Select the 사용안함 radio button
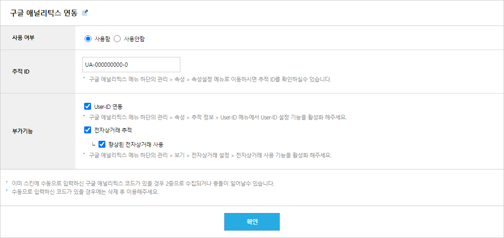Image resolution: width=504 pixels, height=238 pixels. point(117,39)
